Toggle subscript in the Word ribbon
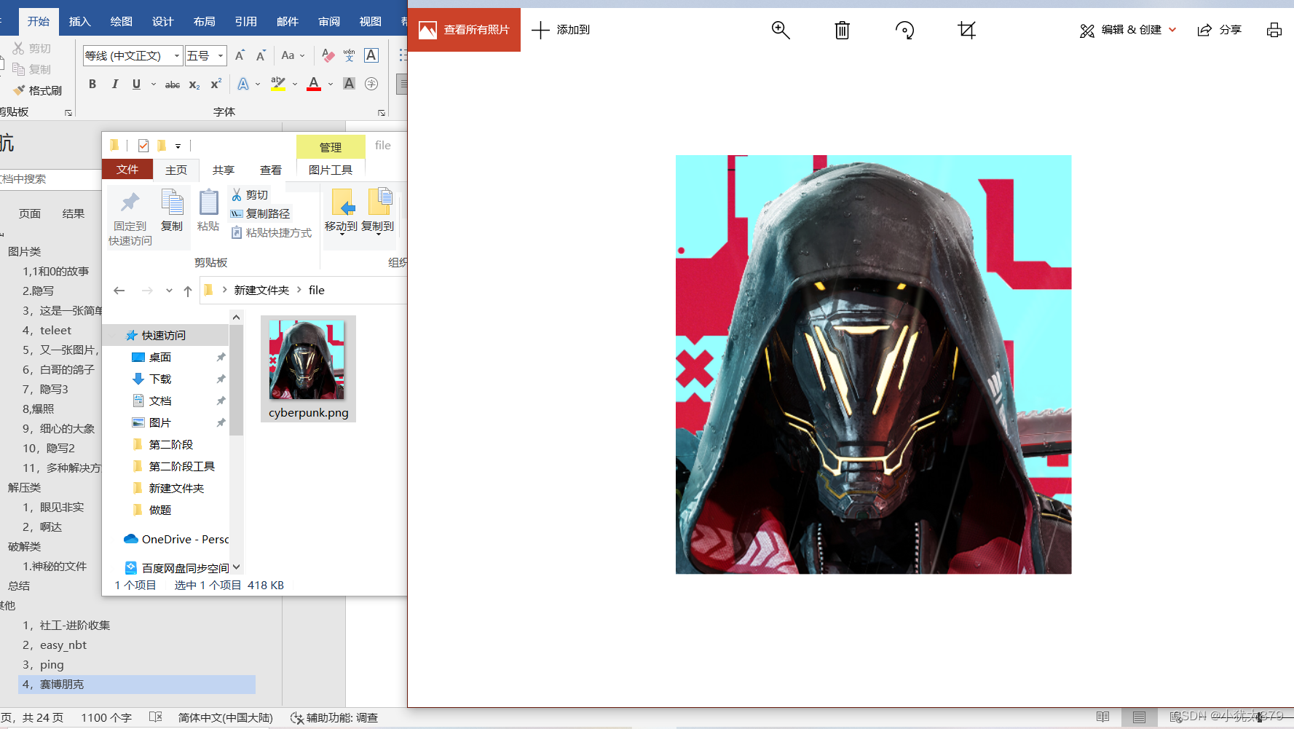1294x729 pixels. pos(194,84)
